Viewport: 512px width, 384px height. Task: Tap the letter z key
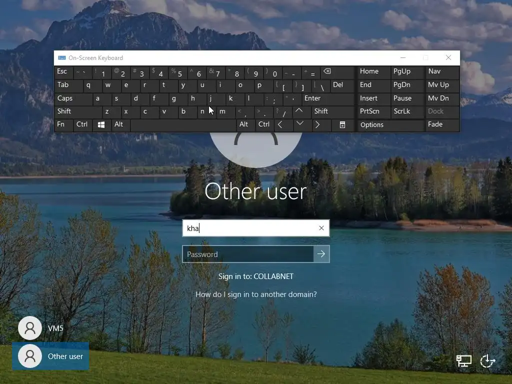(111, 111)
